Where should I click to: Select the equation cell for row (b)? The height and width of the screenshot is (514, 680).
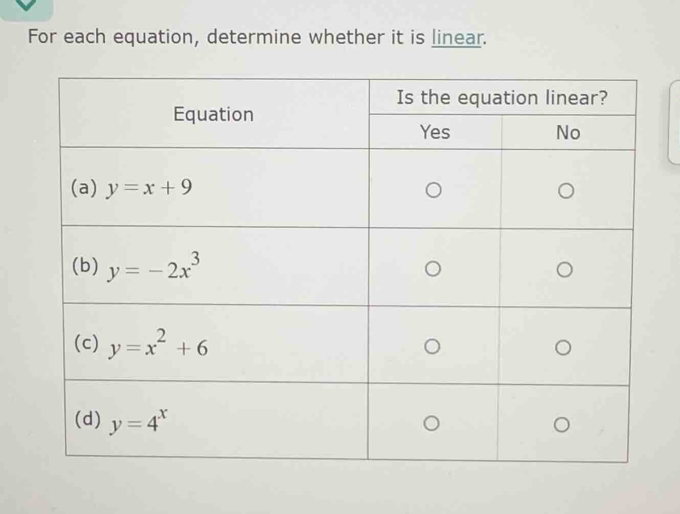(x=215, y=266)
